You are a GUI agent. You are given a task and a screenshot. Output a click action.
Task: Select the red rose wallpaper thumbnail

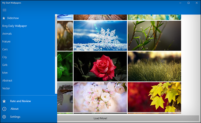click(100, 67)
